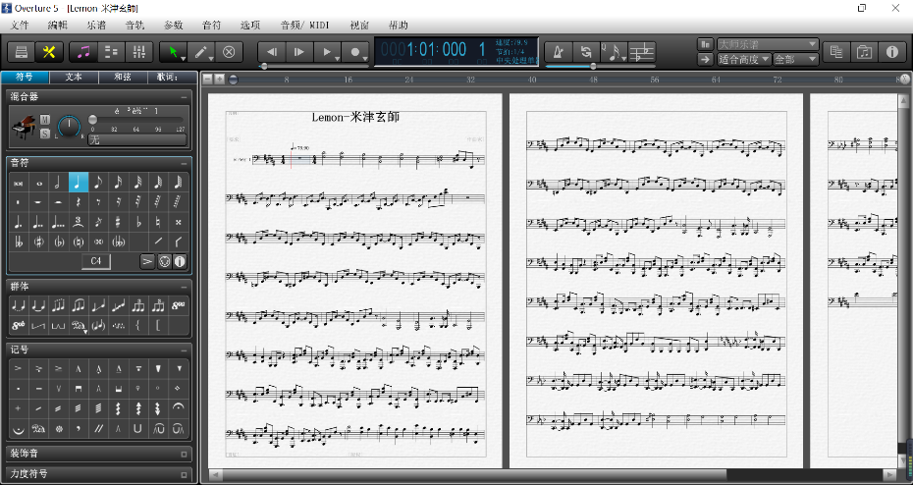Solo the piano track with S button

point(45,134)
